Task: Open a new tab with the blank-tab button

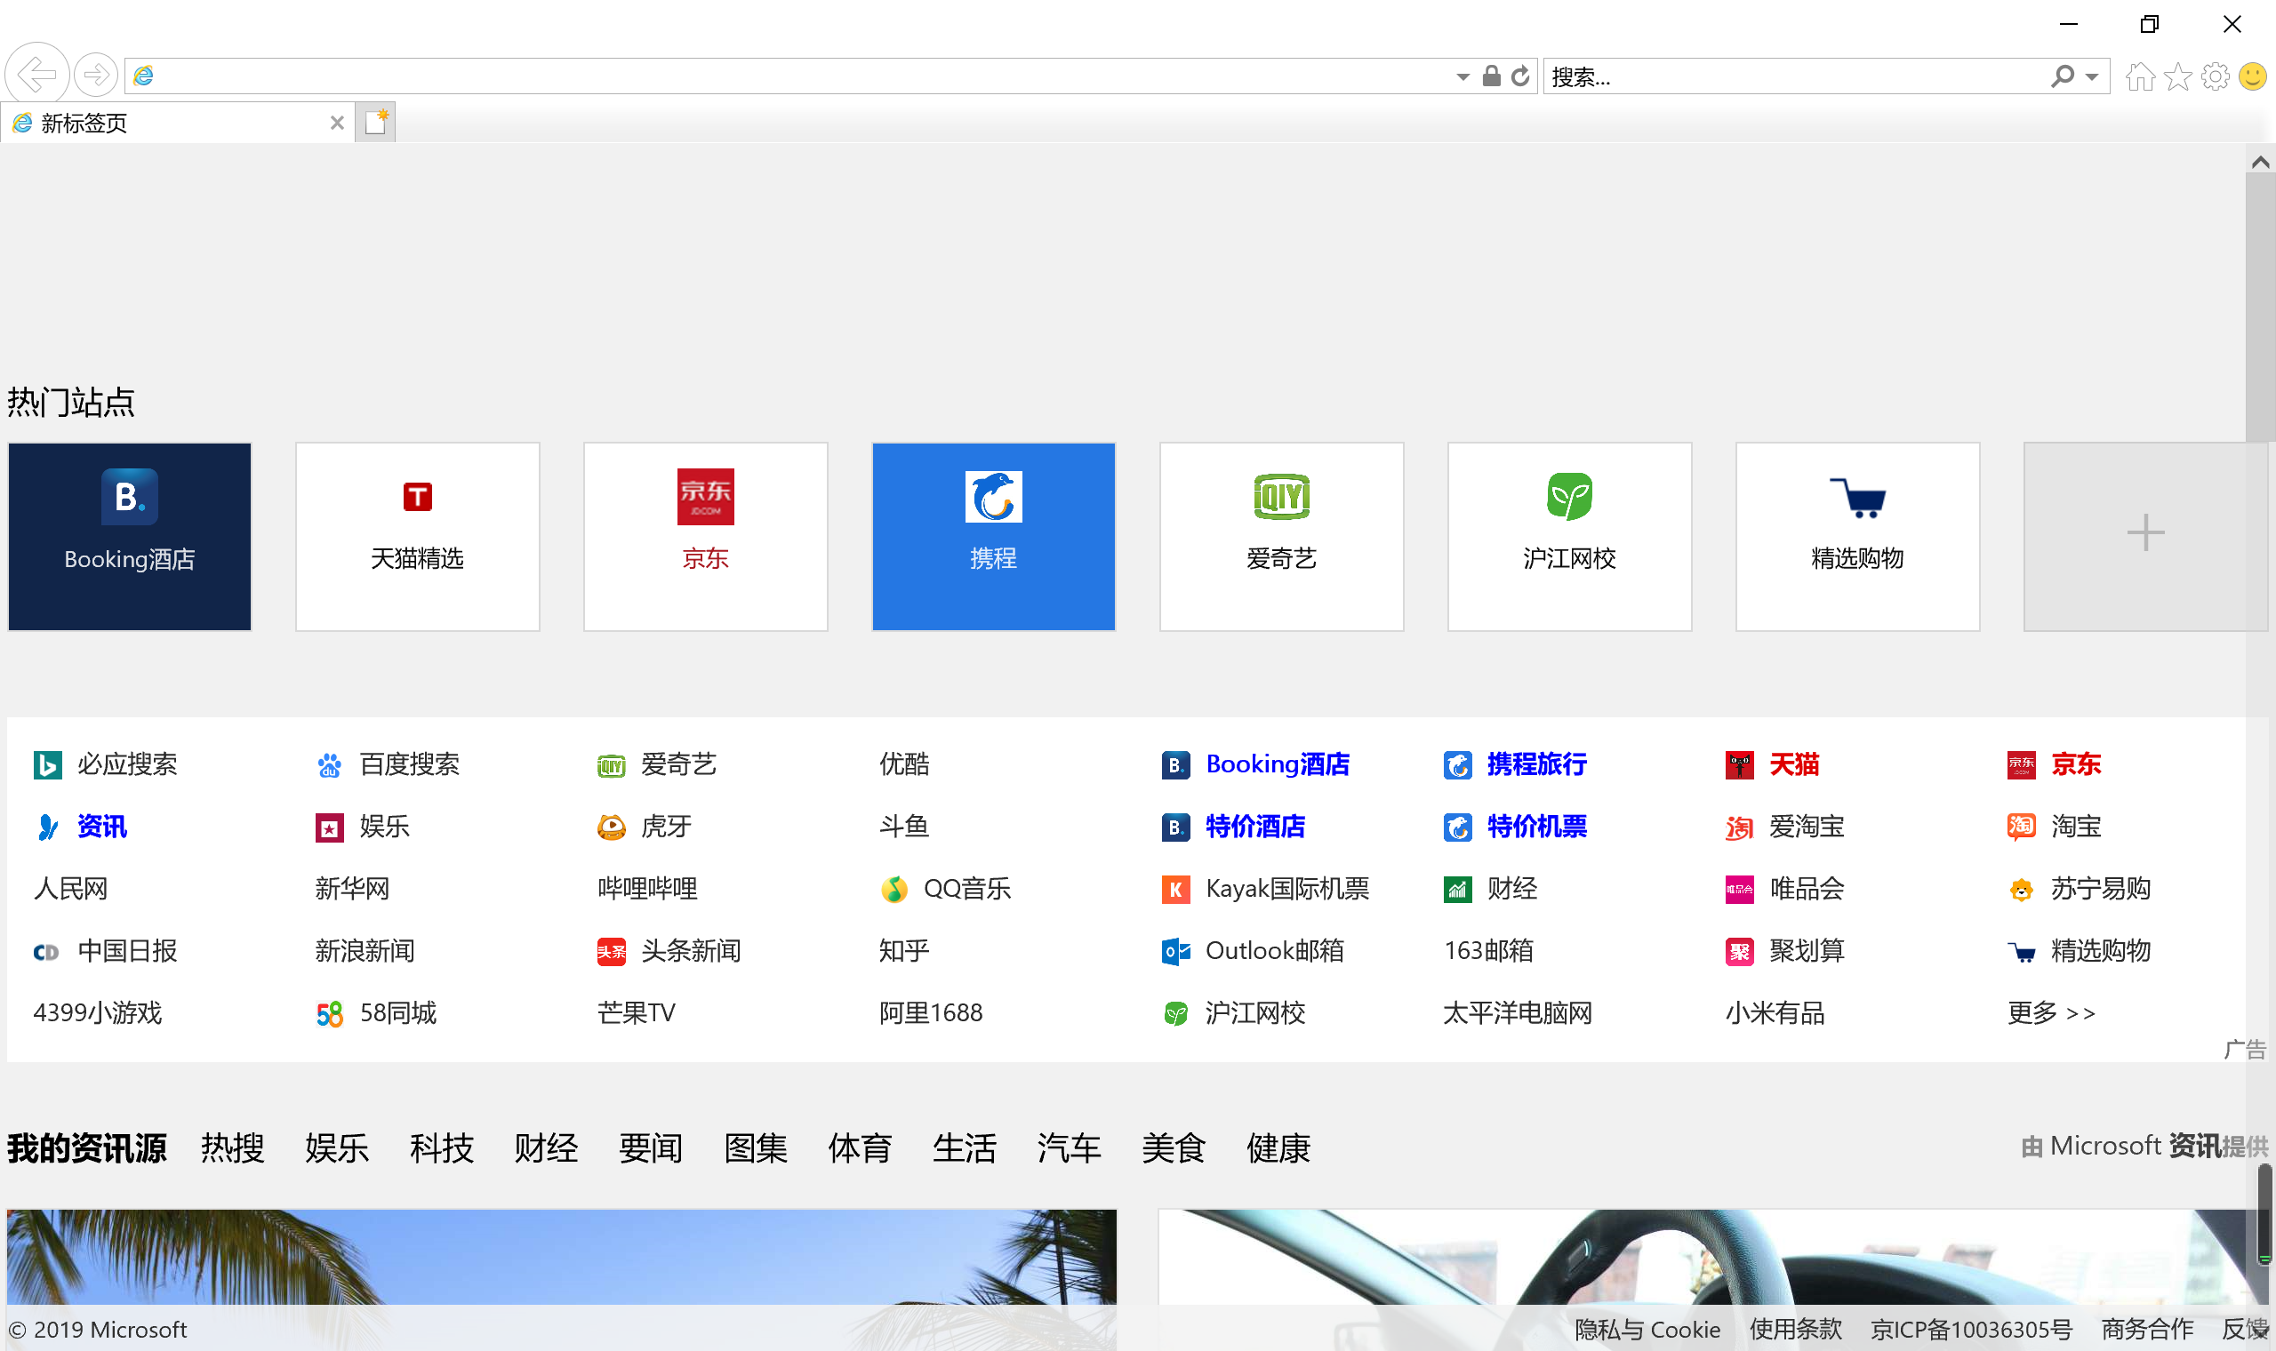Action: [375, 122]
